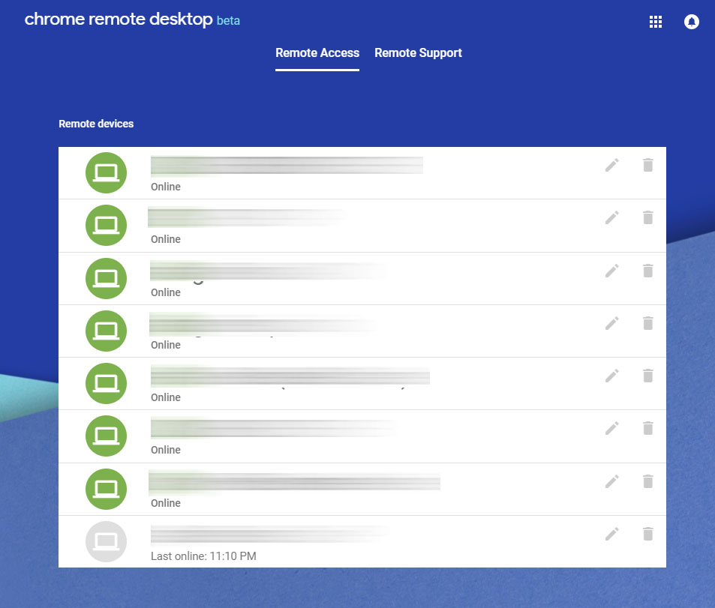The image size is (715, 608).
Task: Click the green monitor icon of the fifth device
Action: [x=106, y=383]
